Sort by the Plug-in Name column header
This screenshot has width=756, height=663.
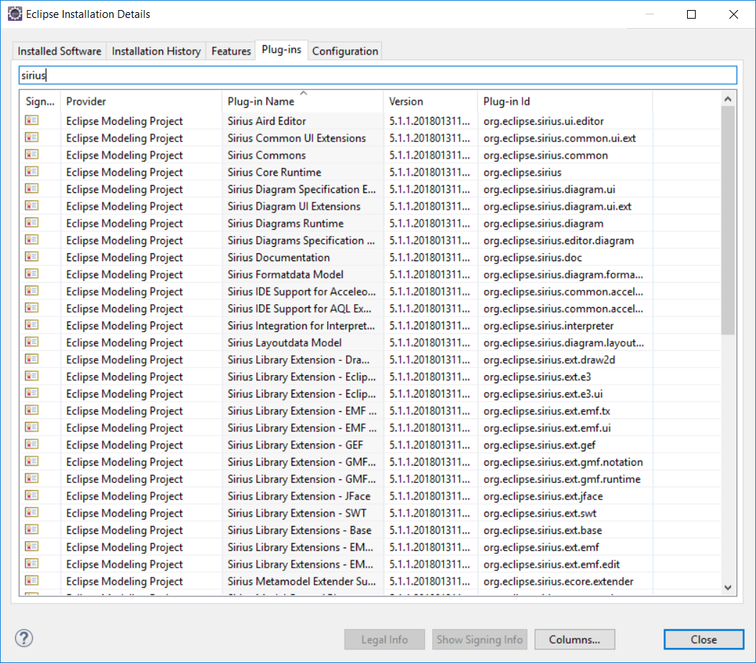pos(303,101)
